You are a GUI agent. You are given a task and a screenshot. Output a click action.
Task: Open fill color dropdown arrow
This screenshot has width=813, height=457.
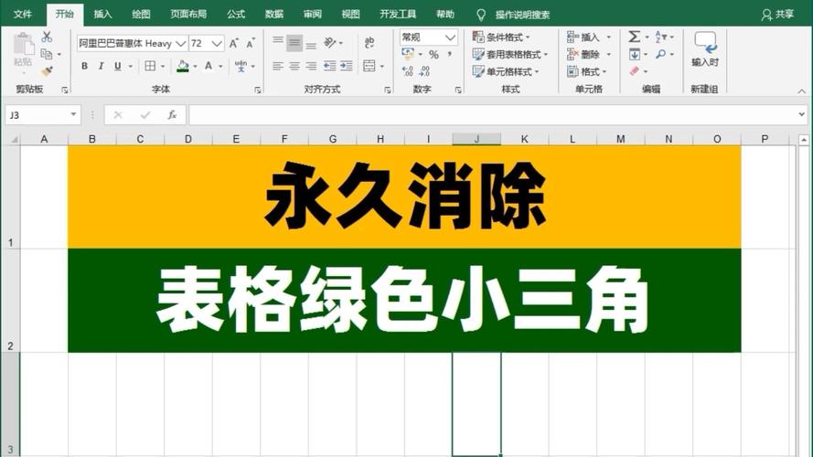(196, 67)
